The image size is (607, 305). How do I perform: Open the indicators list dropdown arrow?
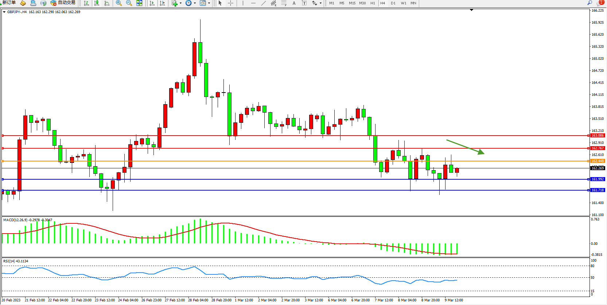coord(180,3)
